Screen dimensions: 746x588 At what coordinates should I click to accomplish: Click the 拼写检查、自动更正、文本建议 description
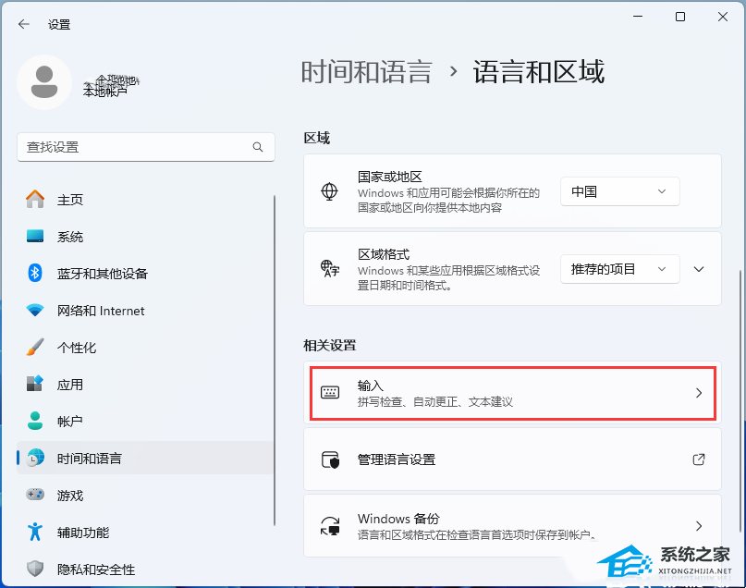click(x=435, y=402)
